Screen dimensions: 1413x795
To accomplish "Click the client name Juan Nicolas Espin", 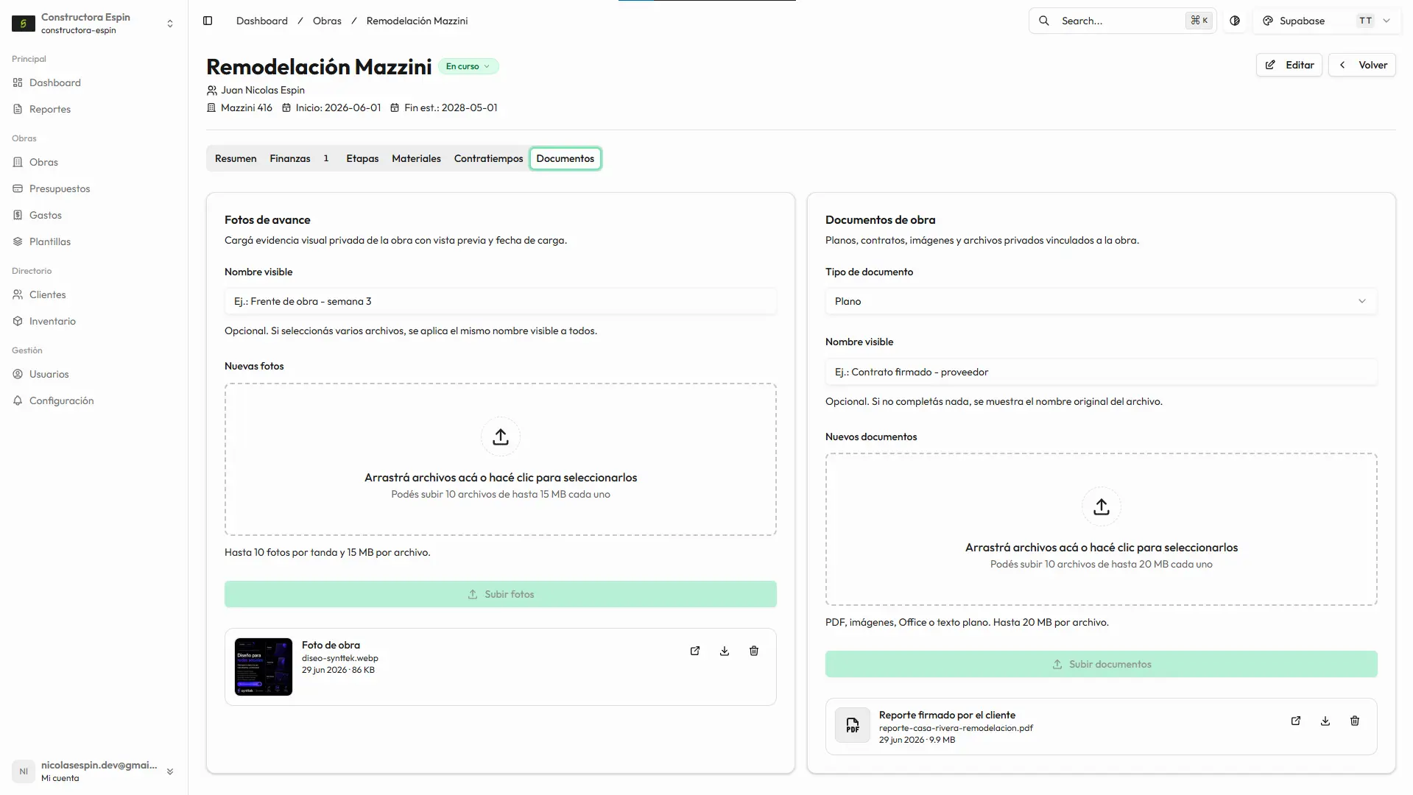I will click(x=263, y=90).
